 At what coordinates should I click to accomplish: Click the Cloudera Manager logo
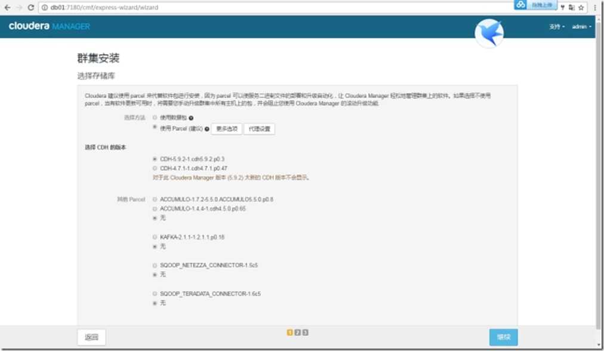point(50,26)
